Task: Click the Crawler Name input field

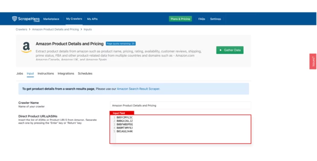Action: tap(181, 106)
